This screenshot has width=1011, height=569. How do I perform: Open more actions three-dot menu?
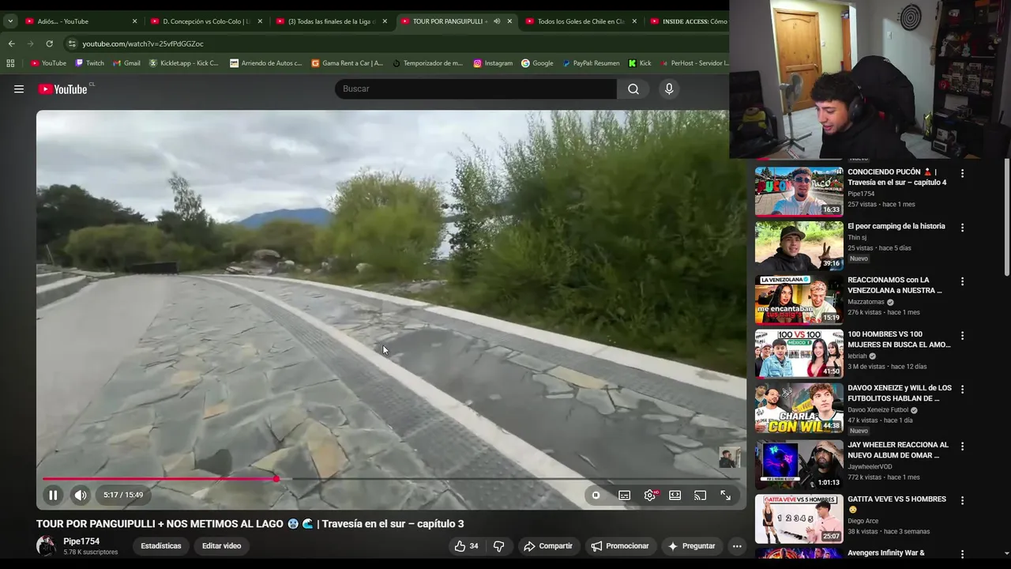[737, 546]
